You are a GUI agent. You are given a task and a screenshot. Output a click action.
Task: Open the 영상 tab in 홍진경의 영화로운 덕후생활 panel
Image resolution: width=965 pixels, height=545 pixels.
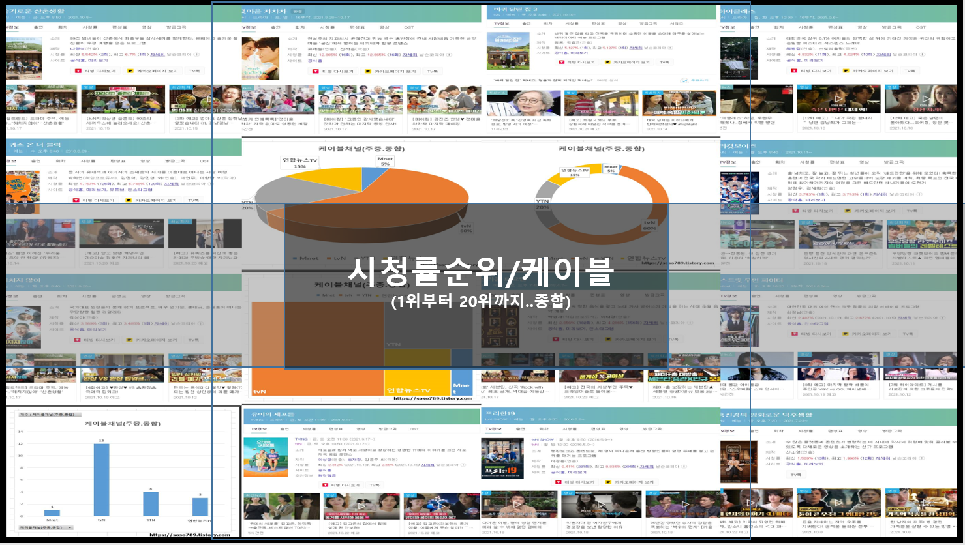click(863, 431)
